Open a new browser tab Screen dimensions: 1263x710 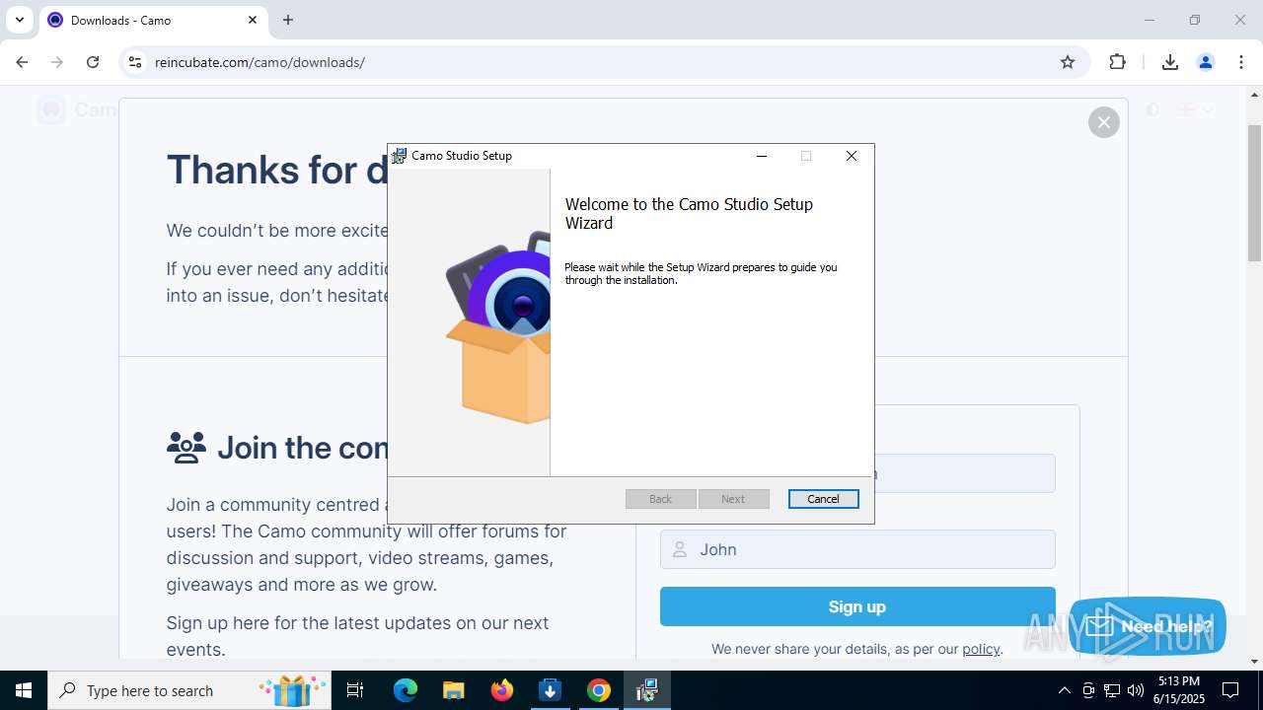point(288,20)
